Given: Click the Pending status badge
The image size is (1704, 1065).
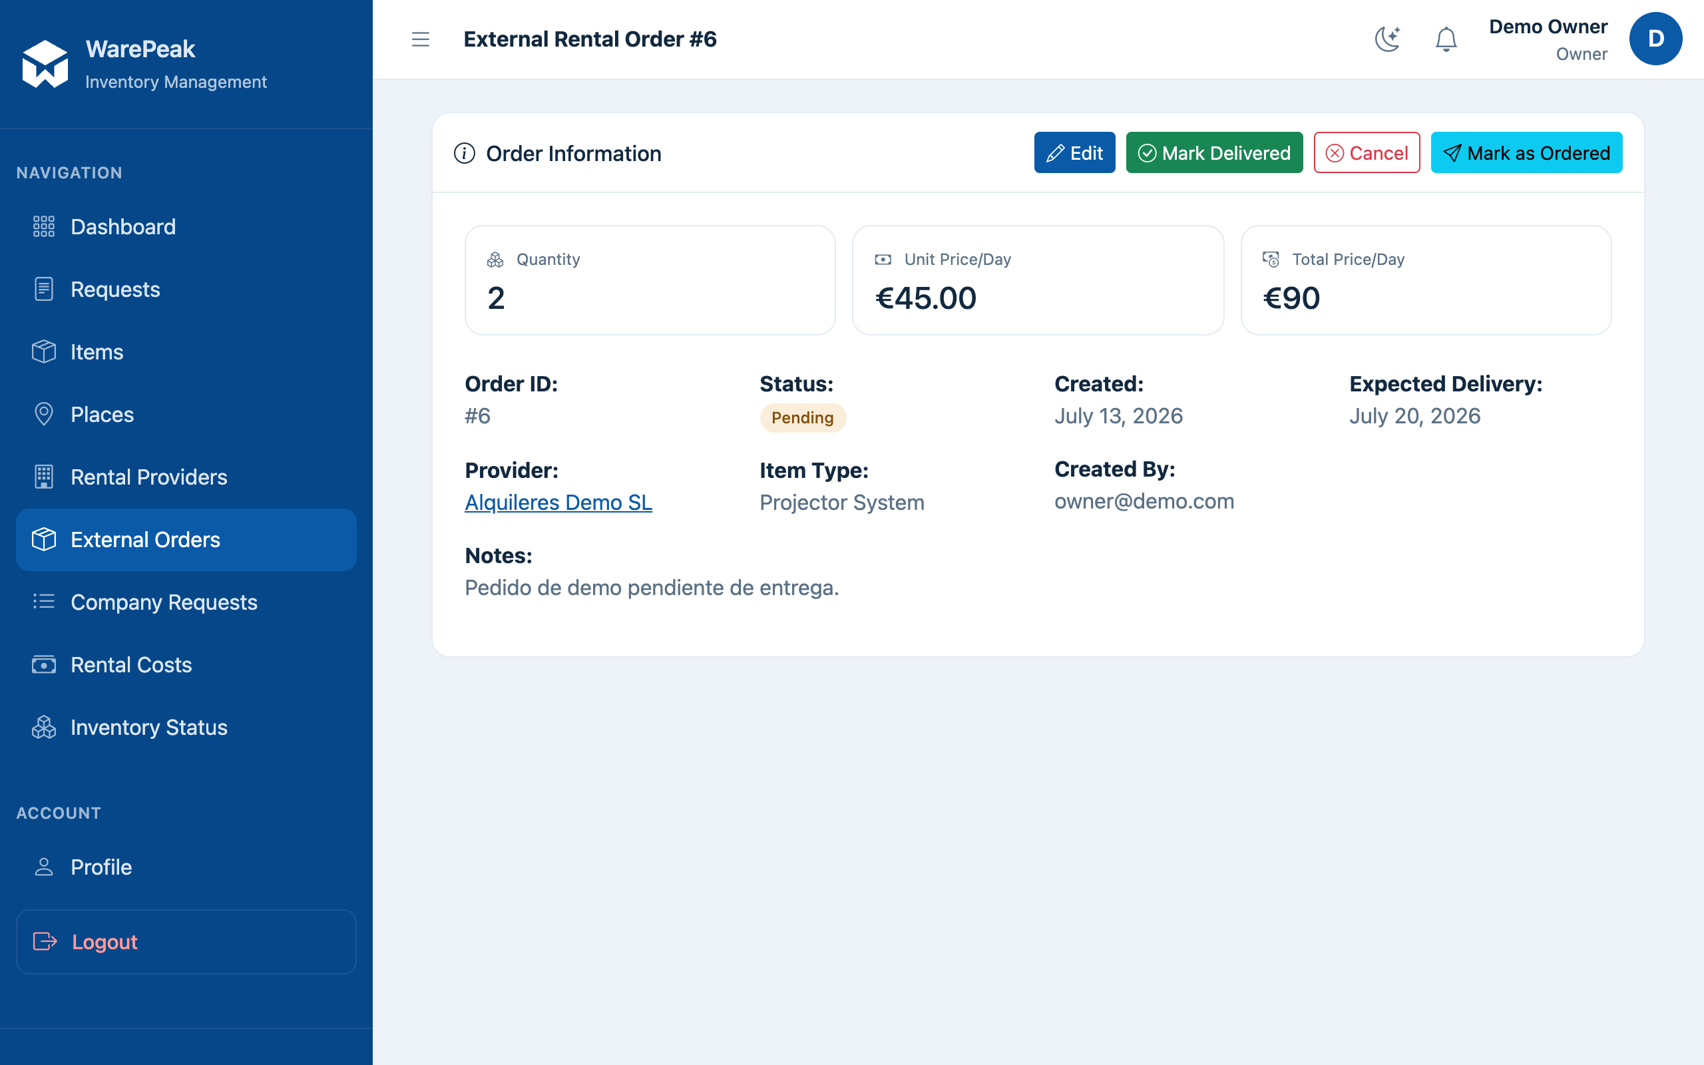Looking at the screenshot, I should point(803,418).
